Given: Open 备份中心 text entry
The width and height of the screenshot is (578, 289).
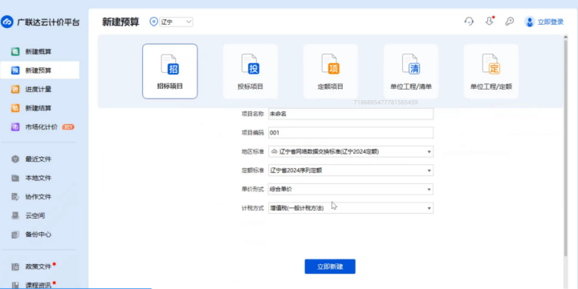Looking at the screenshot, I should (39, 235).
